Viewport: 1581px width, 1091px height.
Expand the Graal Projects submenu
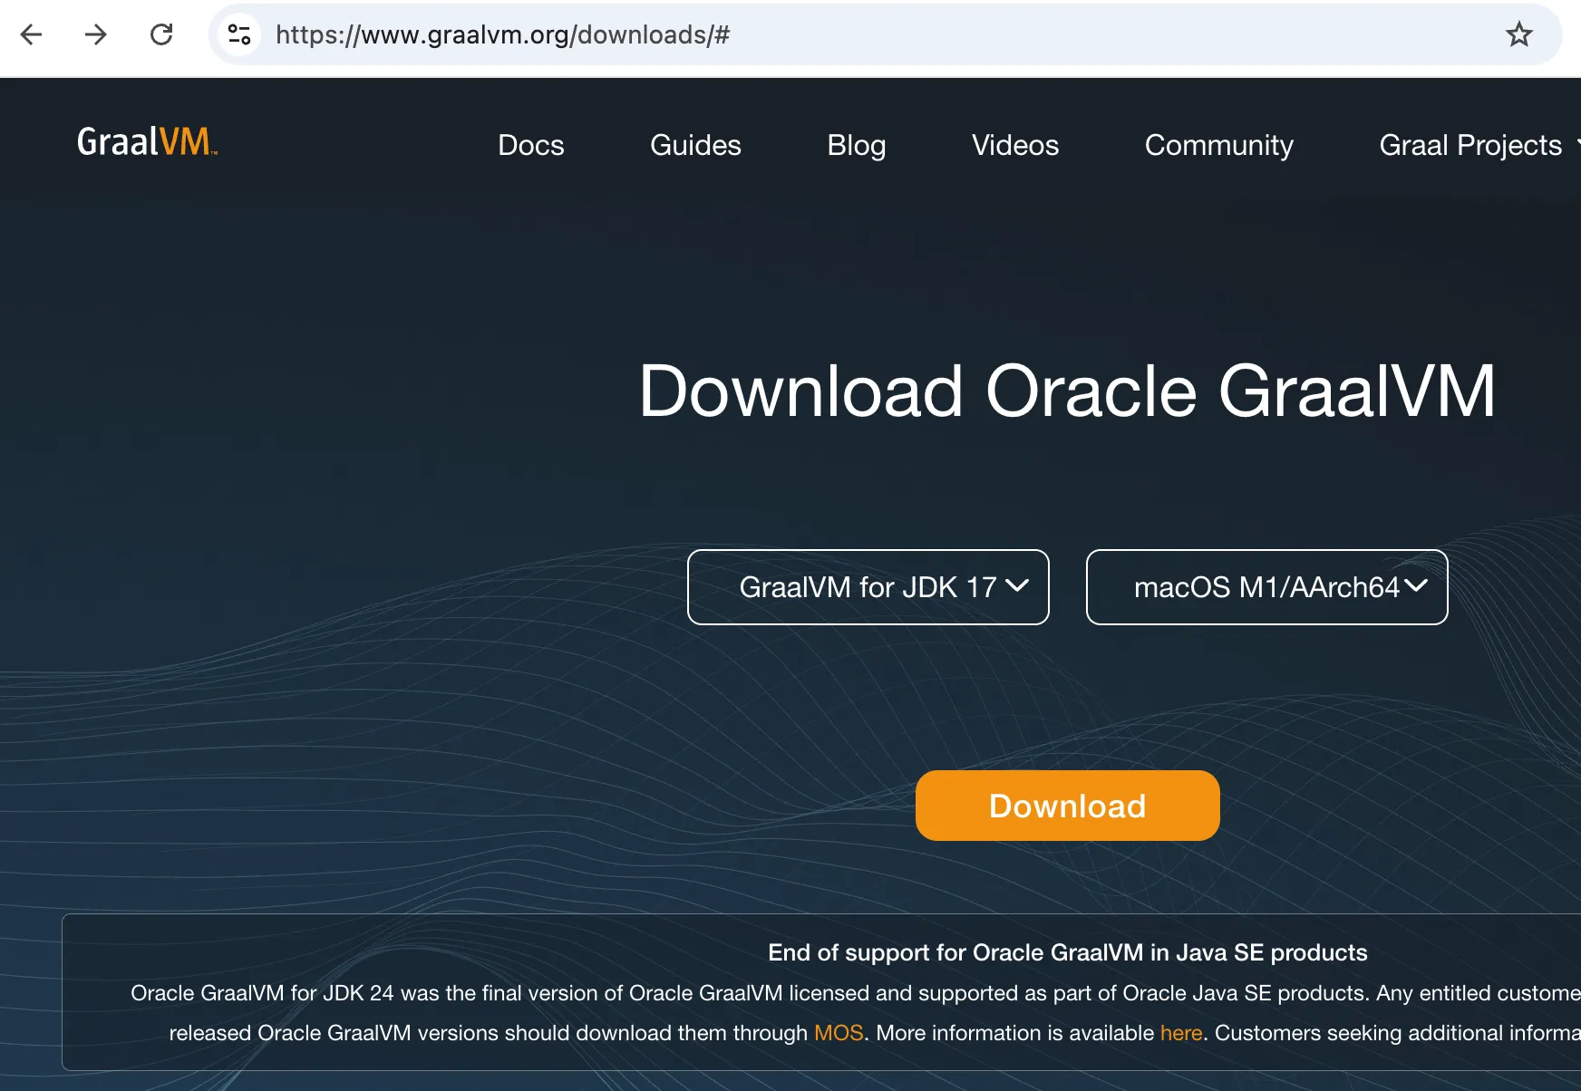[x=1575, y=145]
